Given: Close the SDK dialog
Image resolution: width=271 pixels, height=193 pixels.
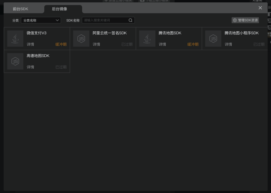Looking at the screenshot, I should click(x=260, y=8).
